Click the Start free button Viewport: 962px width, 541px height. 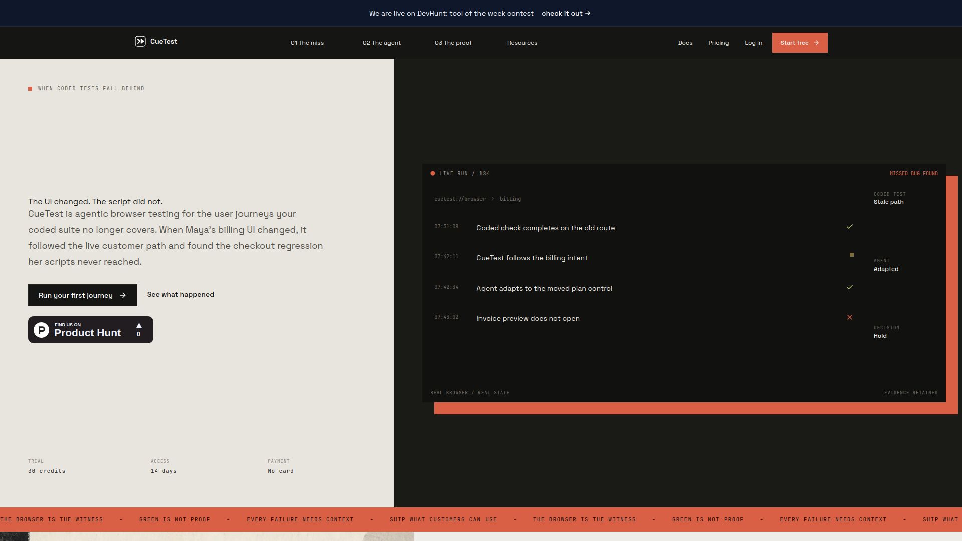[x=800, y=43]
